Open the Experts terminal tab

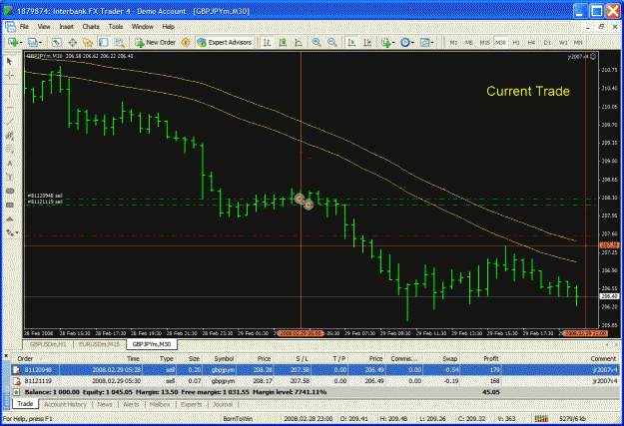[x=192, y=404]
